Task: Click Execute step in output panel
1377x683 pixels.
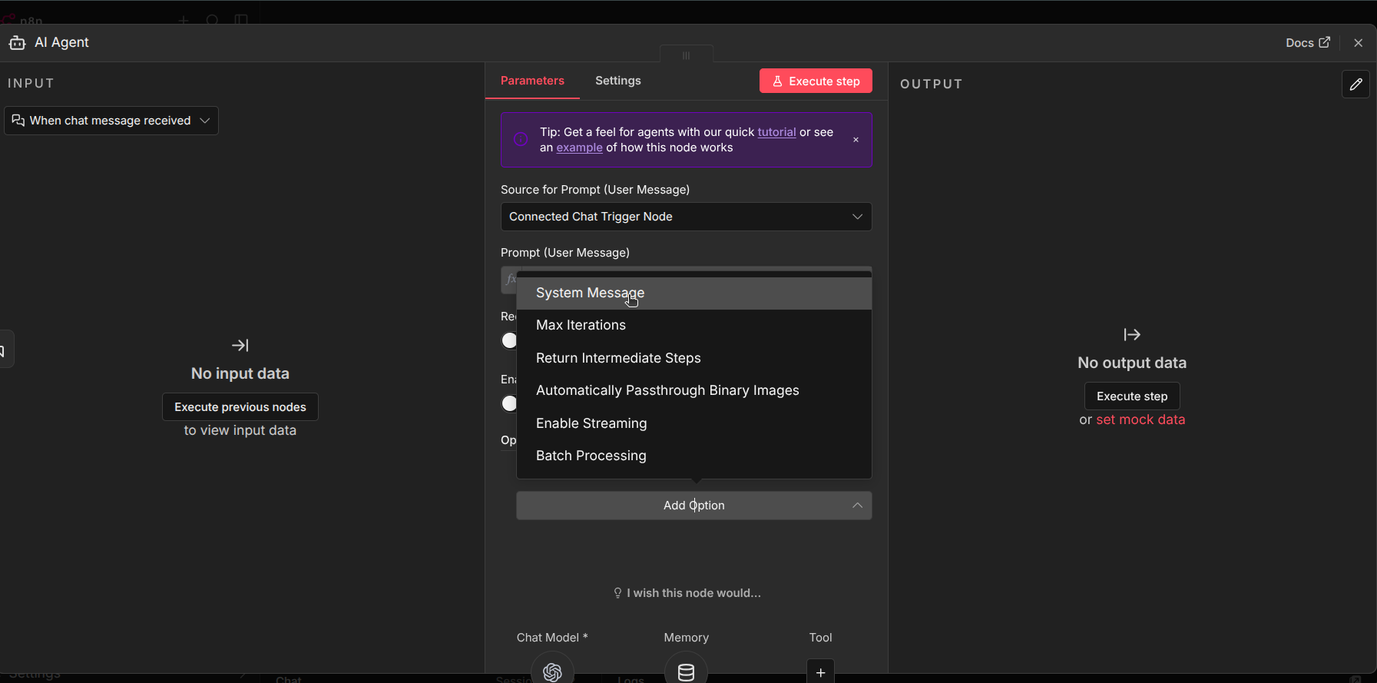Action: (x=1132, y=396)
